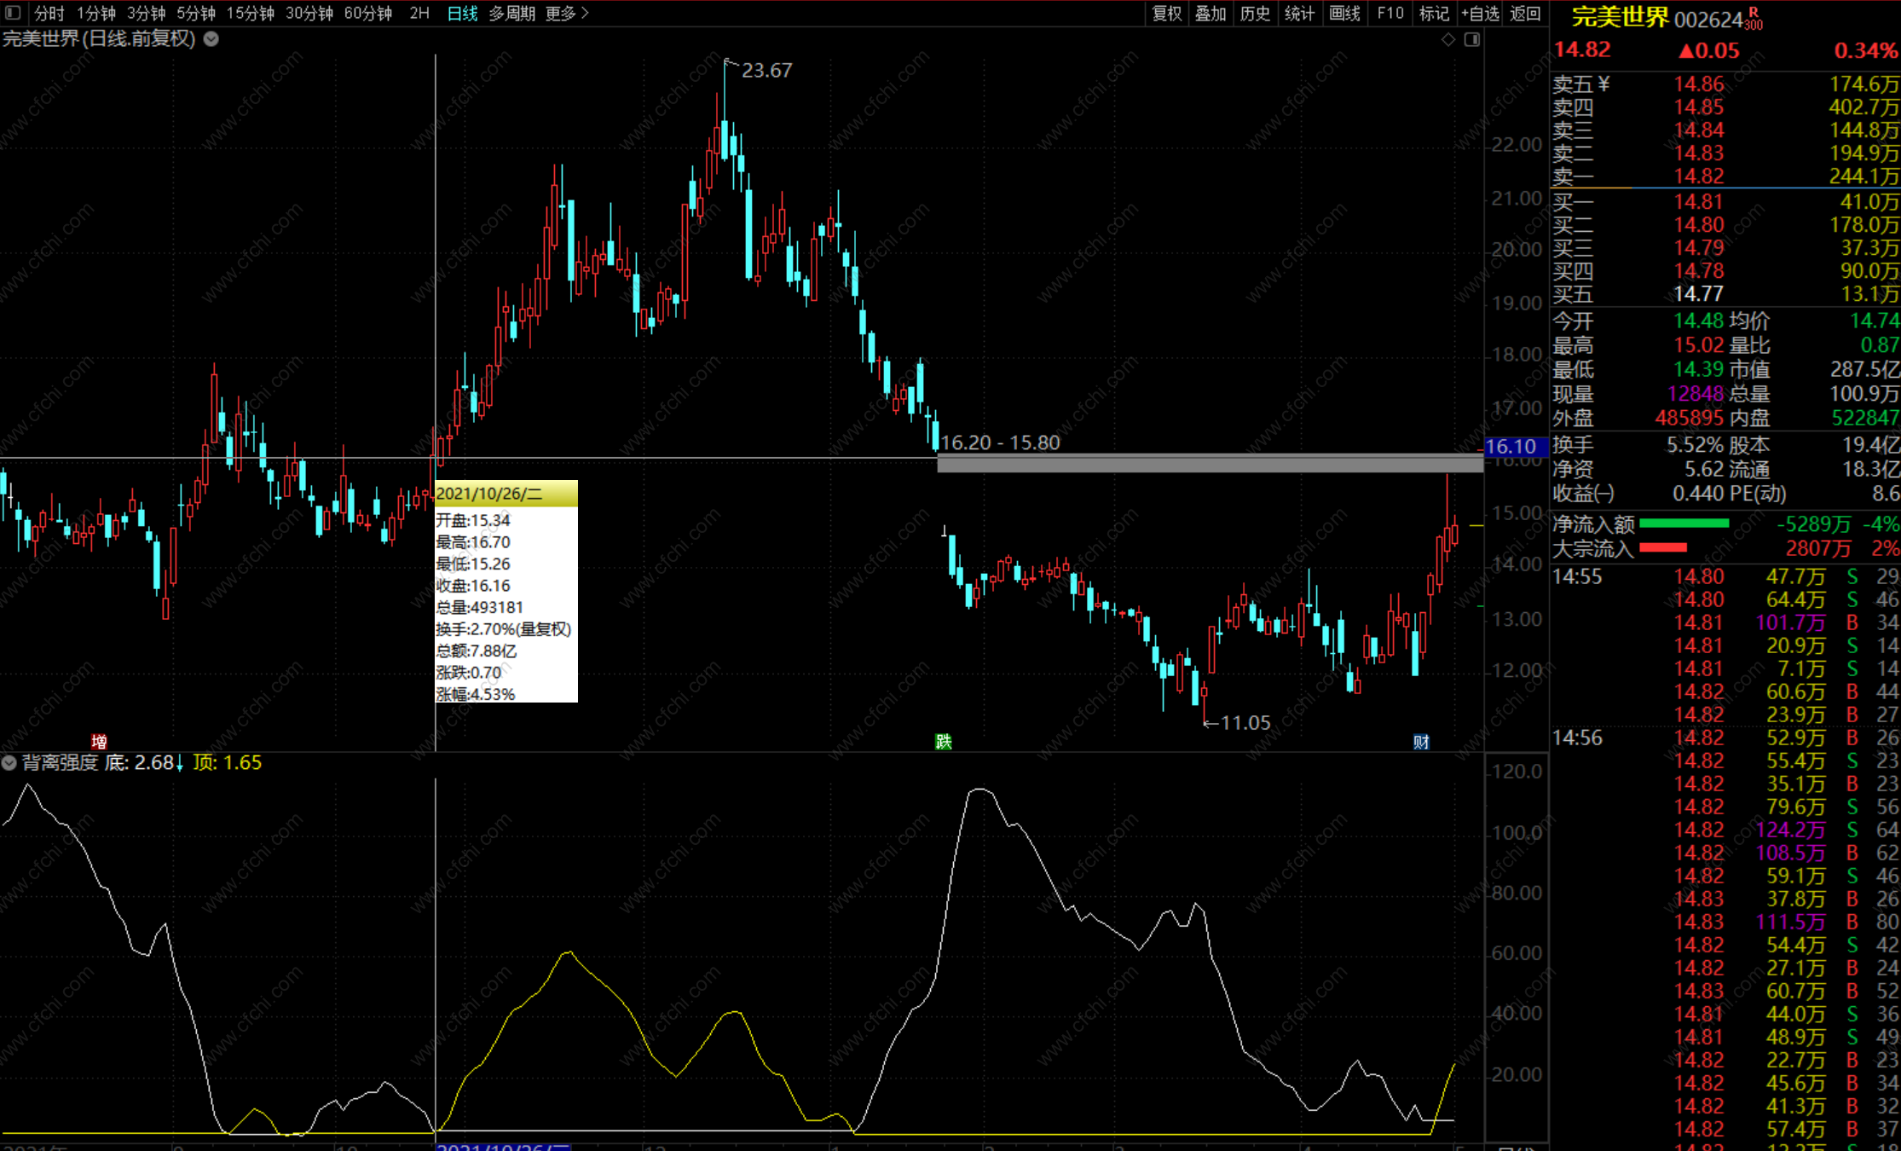Click the green 跌 marker on the chart

(943, 741)
